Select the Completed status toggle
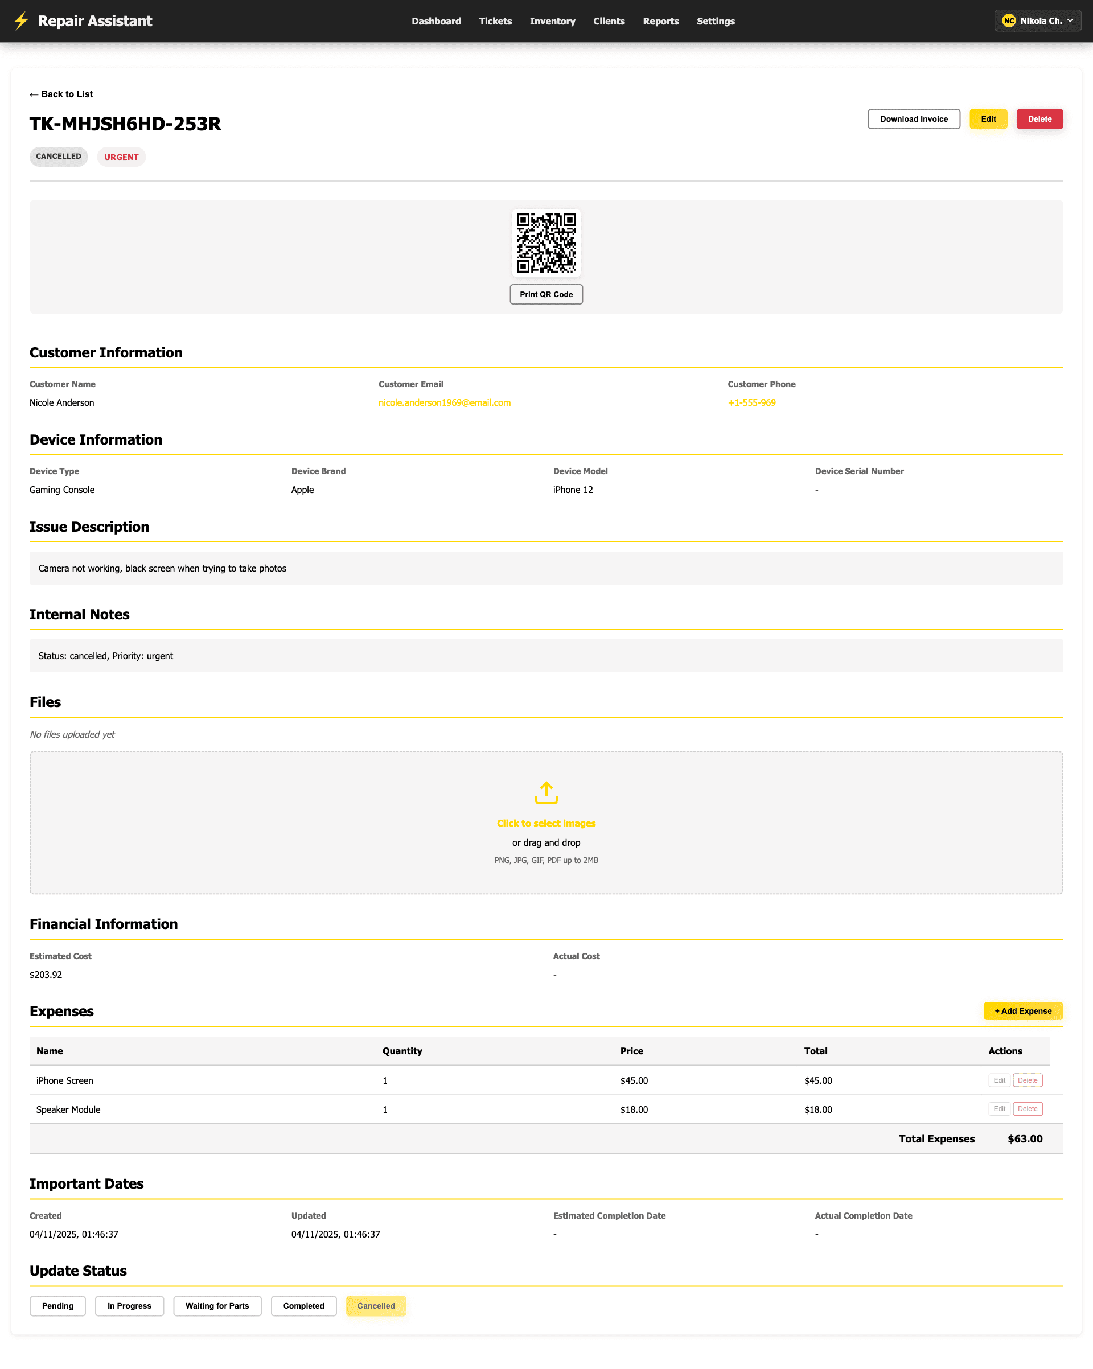 [303, 1306]
